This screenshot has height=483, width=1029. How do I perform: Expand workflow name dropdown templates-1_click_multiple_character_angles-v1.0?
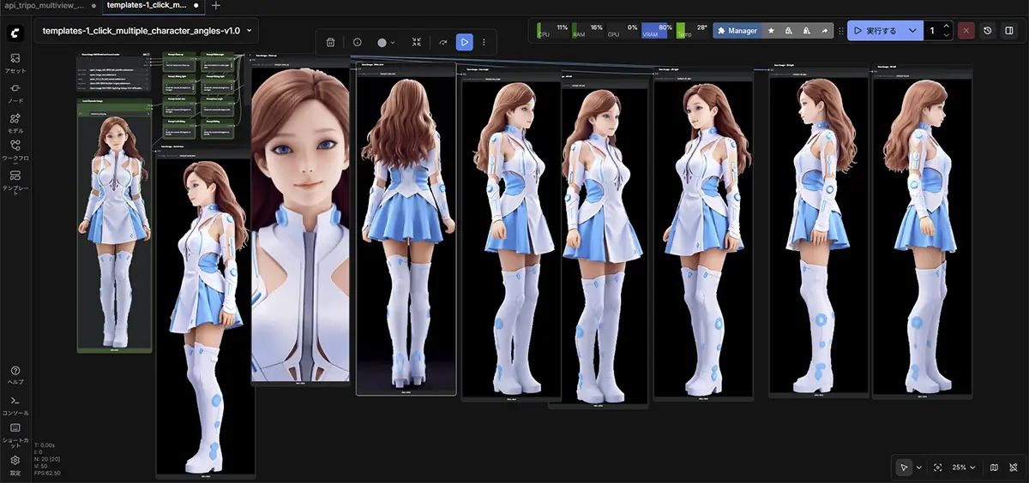click(x=147, y=30)
